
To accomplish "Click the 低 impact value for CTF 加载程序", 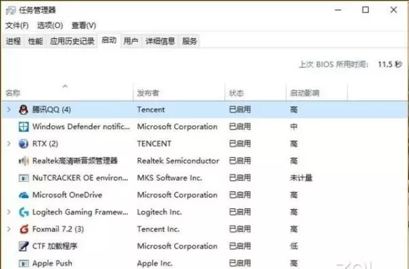I will pos(294,246).
